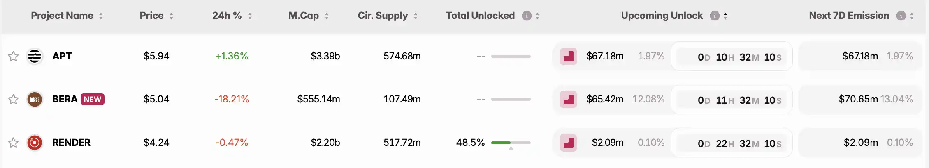Open the BERA project name link

pos(65,99)
